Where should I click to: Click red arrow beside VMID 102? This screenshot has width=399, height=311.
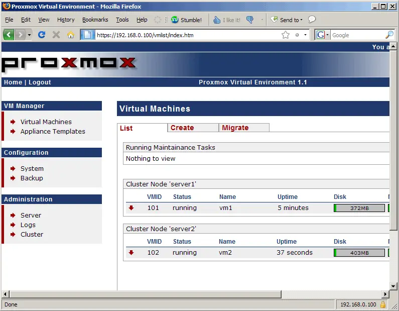131,253
